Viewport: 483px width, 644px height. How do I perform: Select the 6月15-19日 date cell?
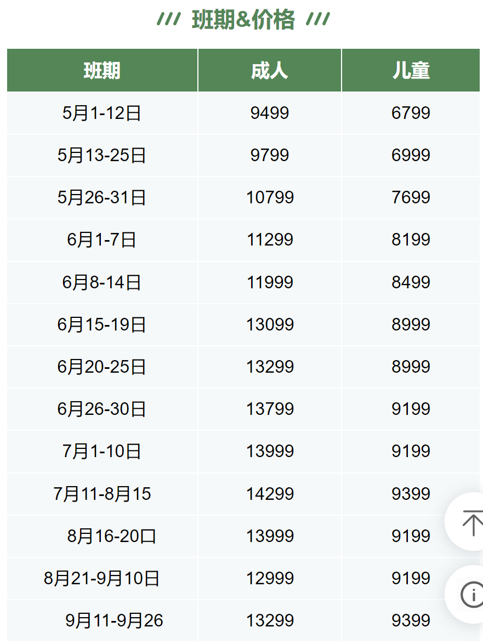click(x=103, y=324)
